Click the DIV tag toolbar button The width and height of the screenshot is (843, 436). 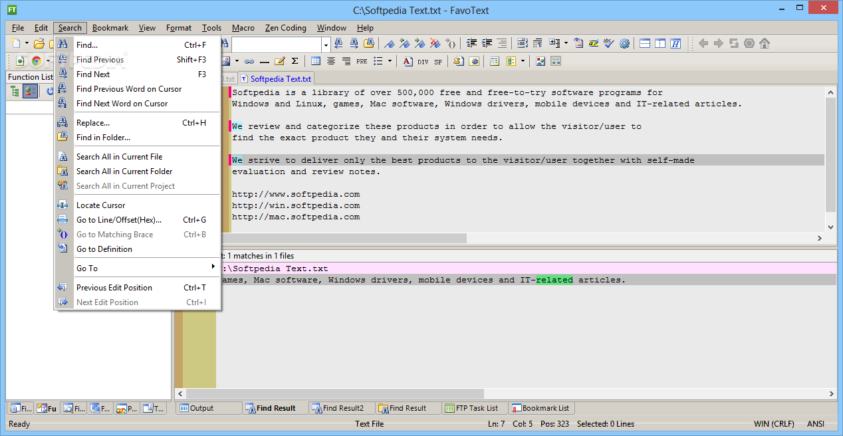[x=423, y=61]
